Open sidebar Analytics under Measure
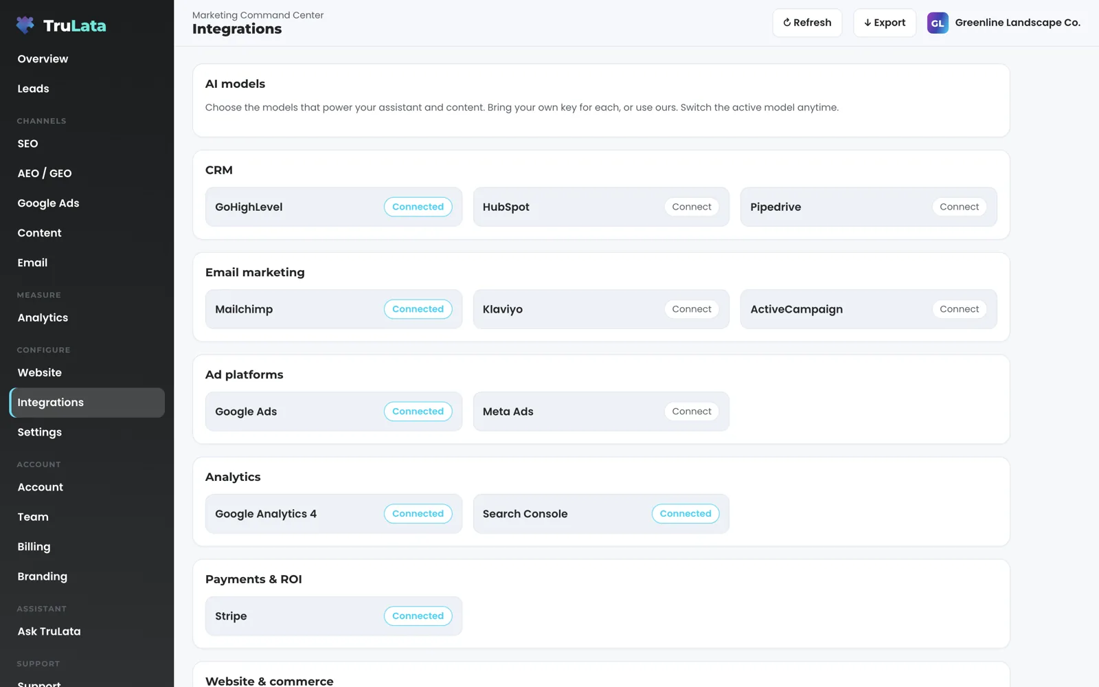This screenshot has width=1099, height=687. [x=87, y=317]
